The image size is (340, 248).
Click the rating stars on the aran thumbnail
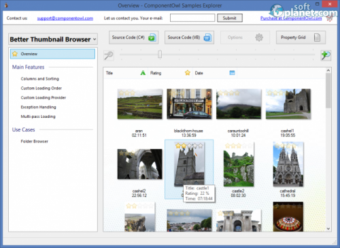tap(127, 93)
